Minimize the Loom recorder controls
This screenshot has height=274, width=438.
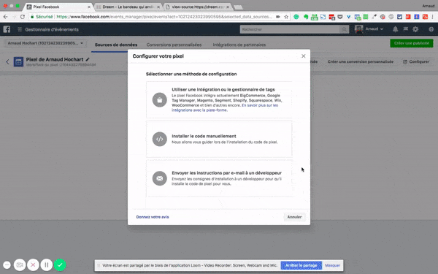pyautogui.click(x=7, y=265)
